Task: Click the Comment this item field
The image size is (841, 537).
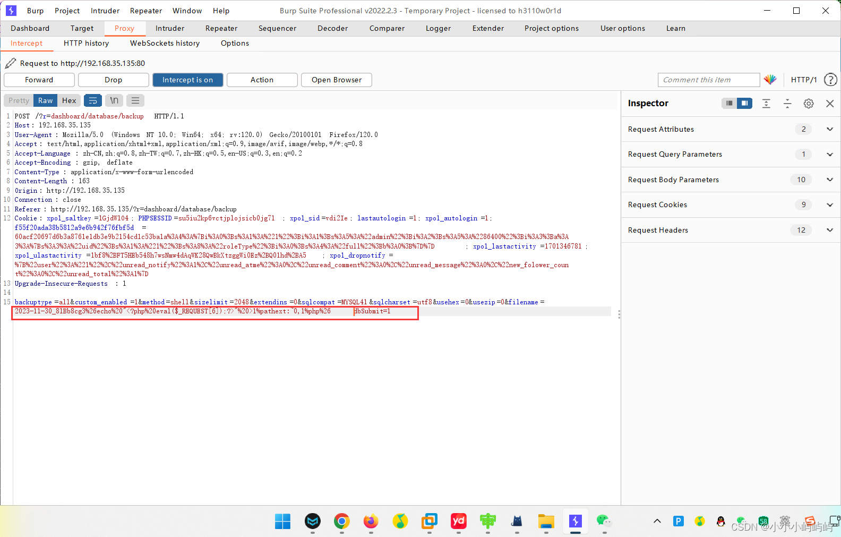Action: click(x=709, y=80)
